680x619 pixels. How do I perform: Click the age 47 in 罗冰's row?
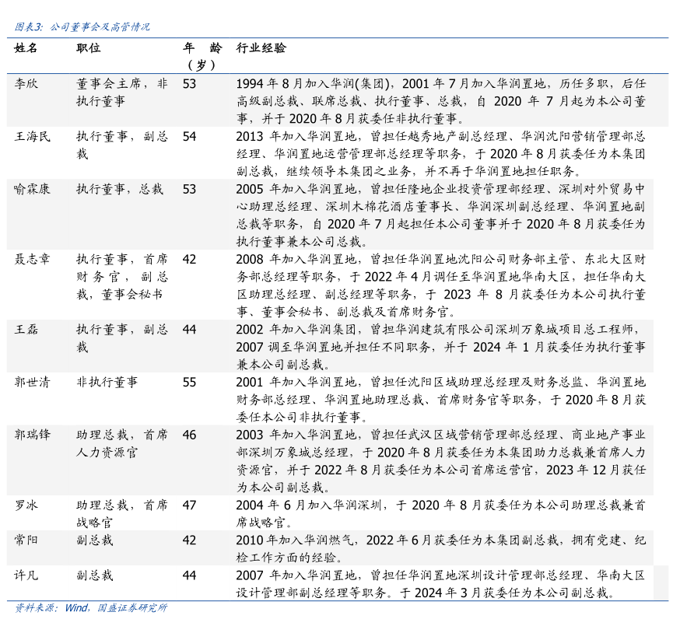pos(189,505)
